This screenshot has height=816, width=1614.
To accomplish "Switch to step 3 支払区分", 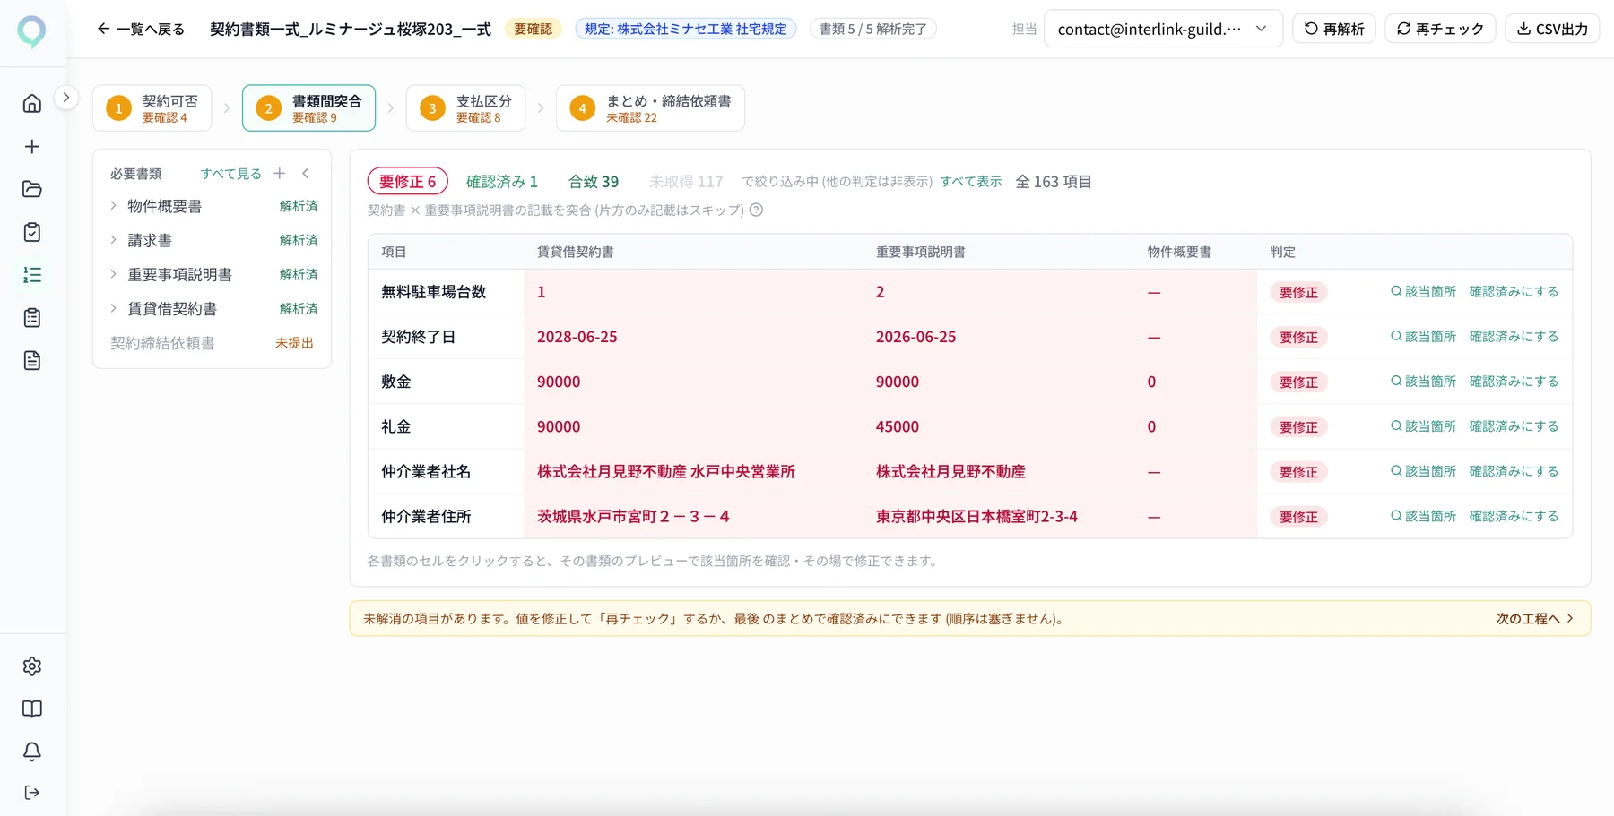I will (465, 108).
